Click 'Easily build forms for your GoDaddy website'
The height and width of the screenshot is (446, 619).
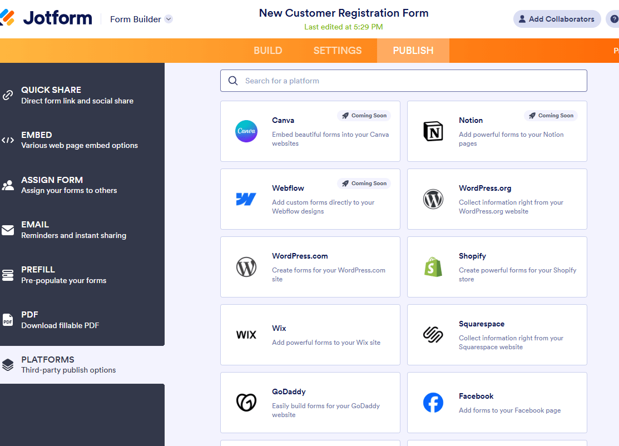click(x=326, y=410)
